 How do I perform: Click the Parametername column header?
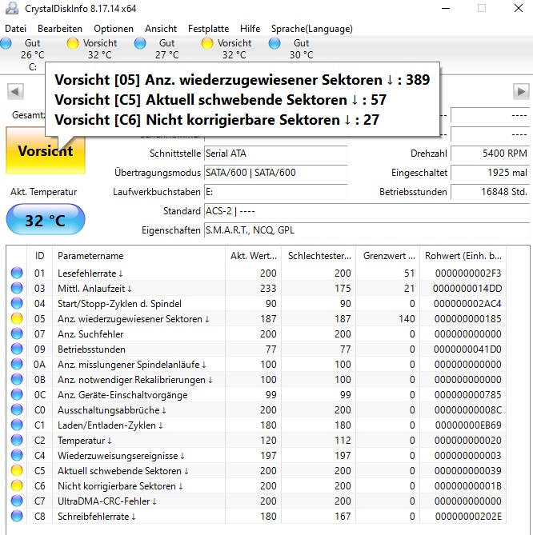pos(139,256)
